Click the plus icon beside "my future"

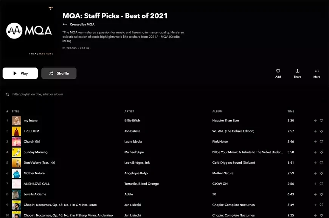tap(315, 121)
